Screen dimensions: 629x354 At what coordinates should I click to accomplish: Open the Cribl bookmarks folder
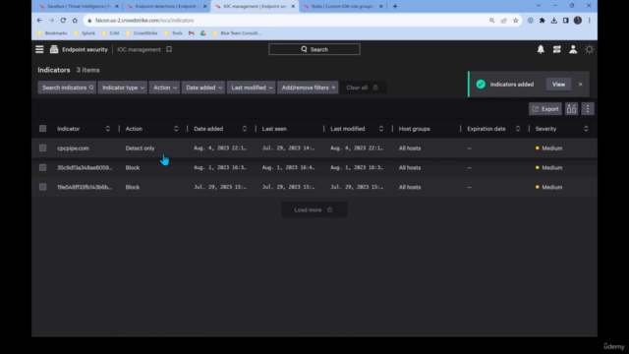pos(110,33)
